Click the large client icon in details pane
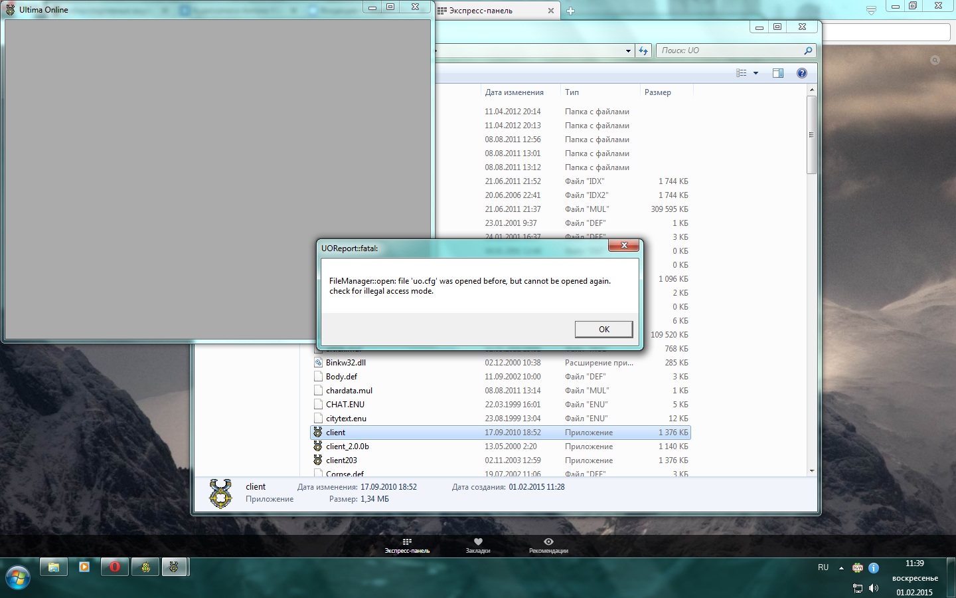 [x=220, y=494]
